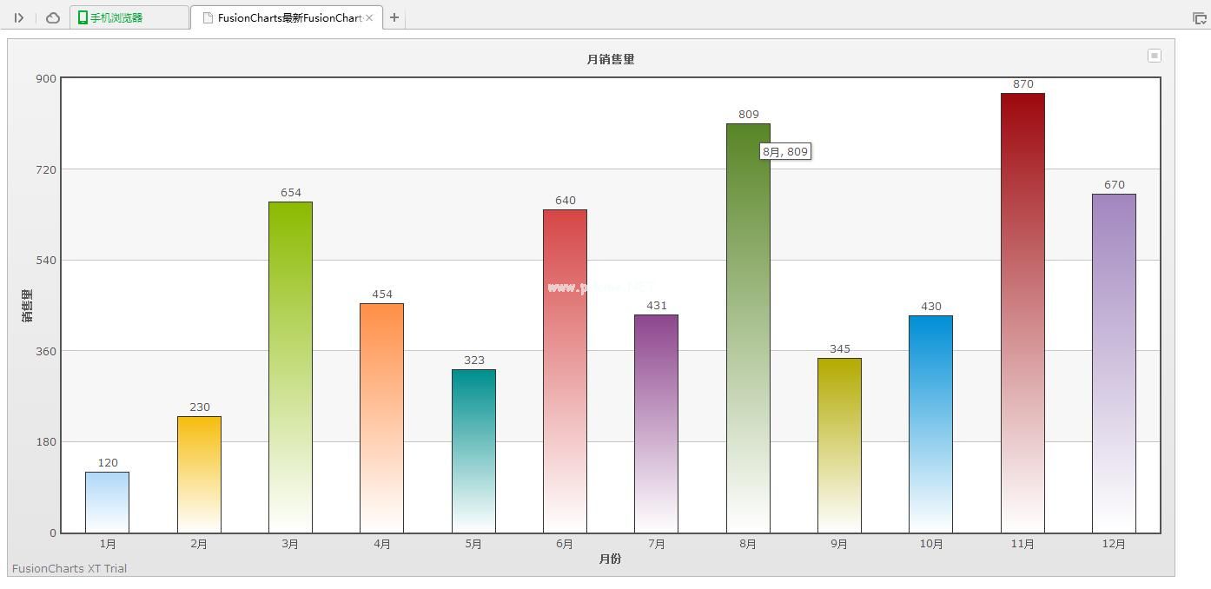Click the value label 345

click(x=840, y=349)
